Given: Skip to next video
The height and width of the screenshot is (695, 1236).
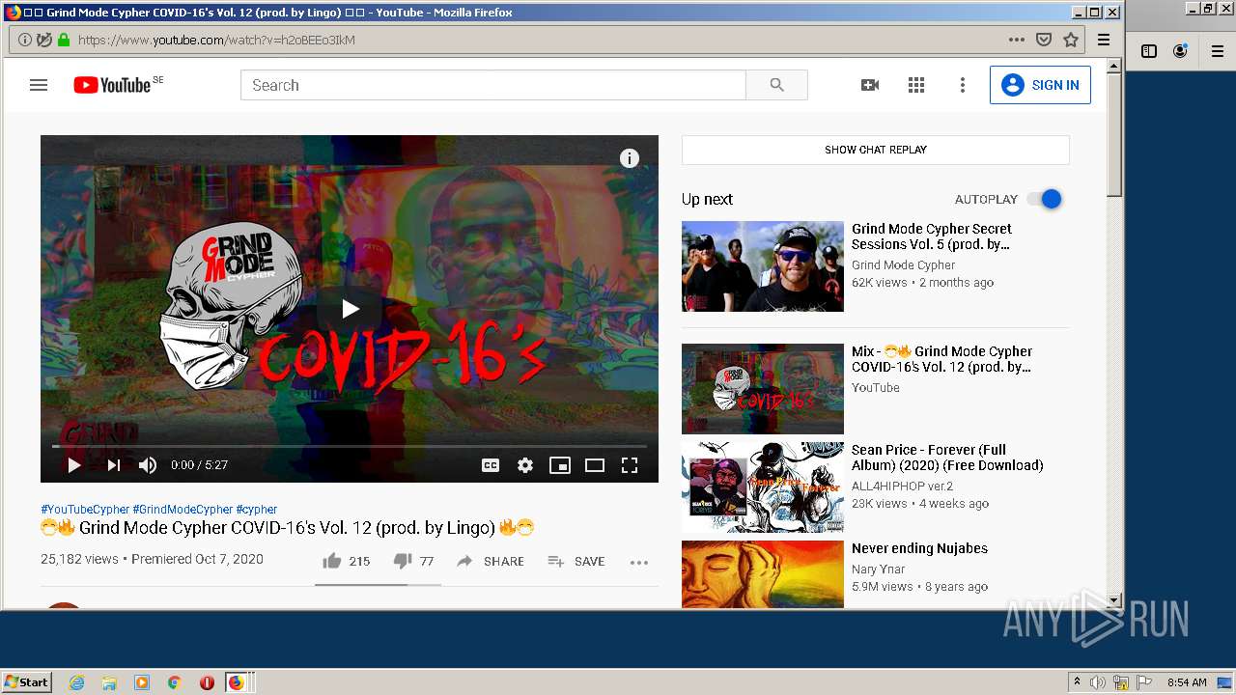Looking at the screenshot, I should pyautogui.click(x=113, y=465).
